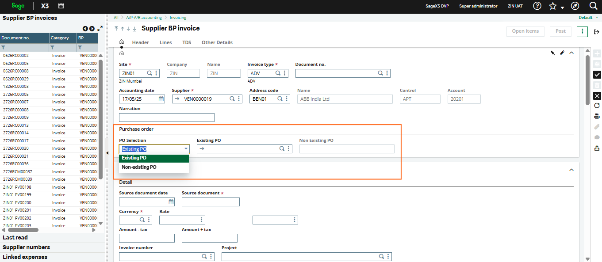Image resolution: width=602 pixels, height=262 pixels.
Task: Click the cancel X icon in right toolbar
Action: pyautogui.click(x=597, y=95)
